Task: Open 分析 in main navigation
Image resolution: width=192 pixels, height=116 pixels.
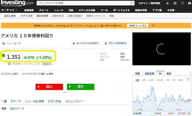Action: (71, 10)
